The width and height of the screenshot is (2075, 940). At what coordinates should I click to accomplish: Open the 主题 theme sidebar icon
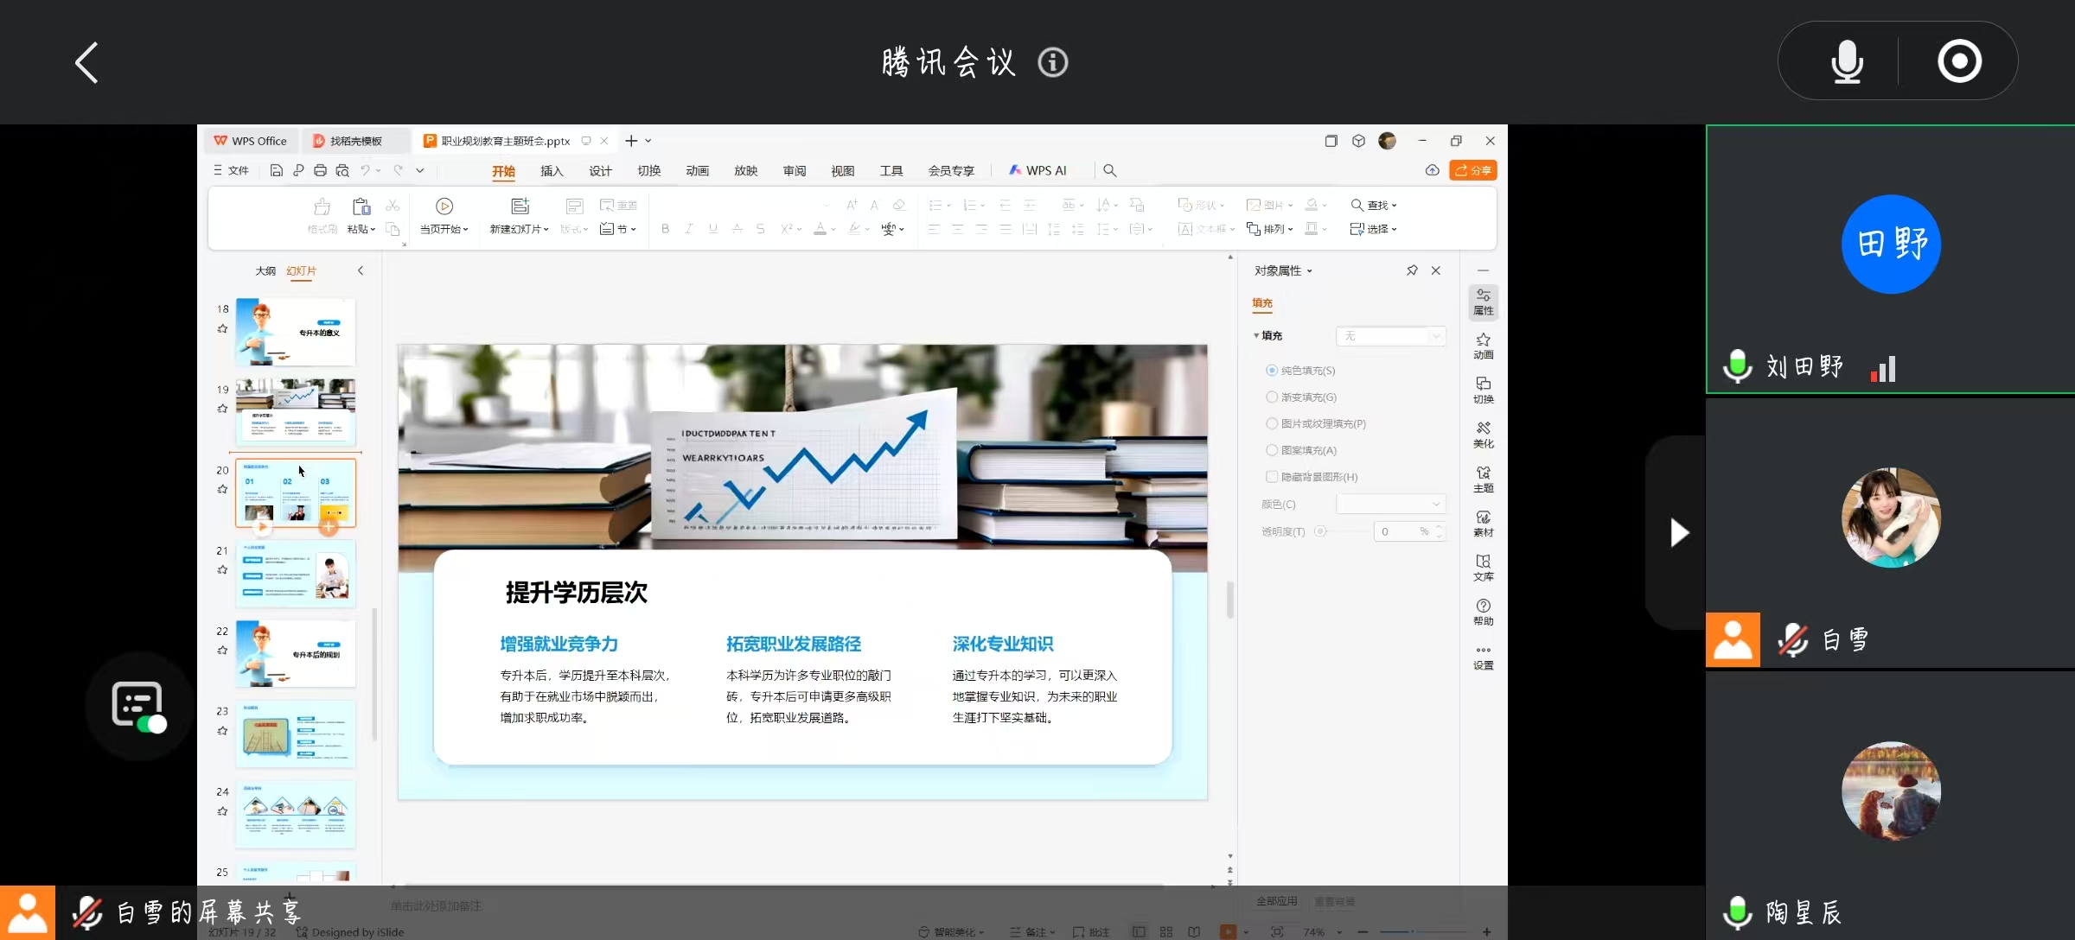(1484, 480)
